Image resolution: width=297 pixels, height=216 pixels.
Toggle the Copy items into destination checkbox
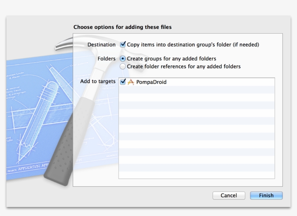pos(123,45)
